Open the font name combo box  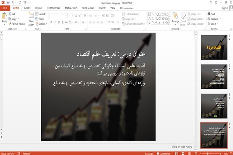click(x=58, y=15)
